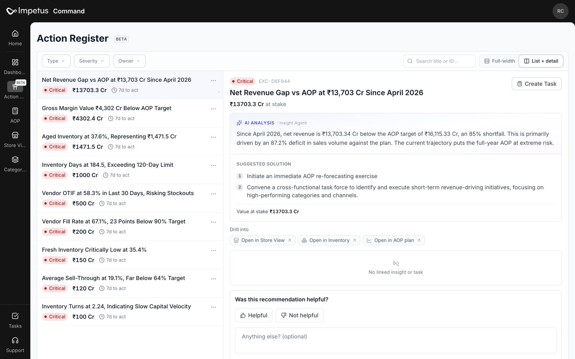The width and height of the screenshot is (575, 359).
Task: Expand the Type filter dropdown
Action: (56, 61)
